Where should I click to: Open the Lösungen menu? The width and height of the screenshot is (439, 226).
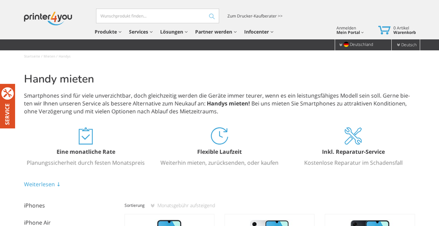tap(174, 32)
